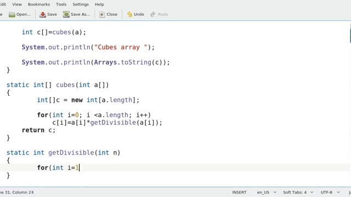Screen dimensions: 351x197
Task: Open the View menu
Action: [x=17, y=4]
